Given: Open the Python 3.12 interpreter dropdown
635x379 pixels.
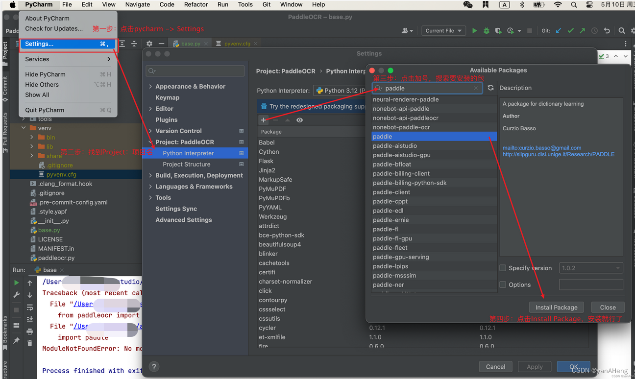Looking at the screenshot, I should pos(340,91).
